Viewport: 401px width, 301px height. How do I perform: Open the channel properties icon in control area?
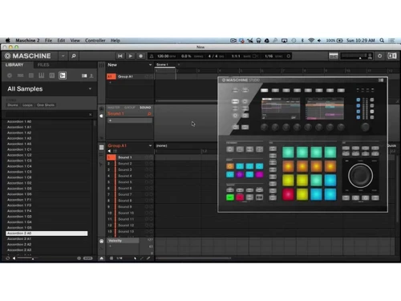tap(102, 109)
